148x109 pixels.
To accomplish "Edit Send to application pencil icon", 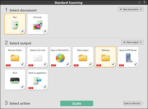I will click(45, 87).
